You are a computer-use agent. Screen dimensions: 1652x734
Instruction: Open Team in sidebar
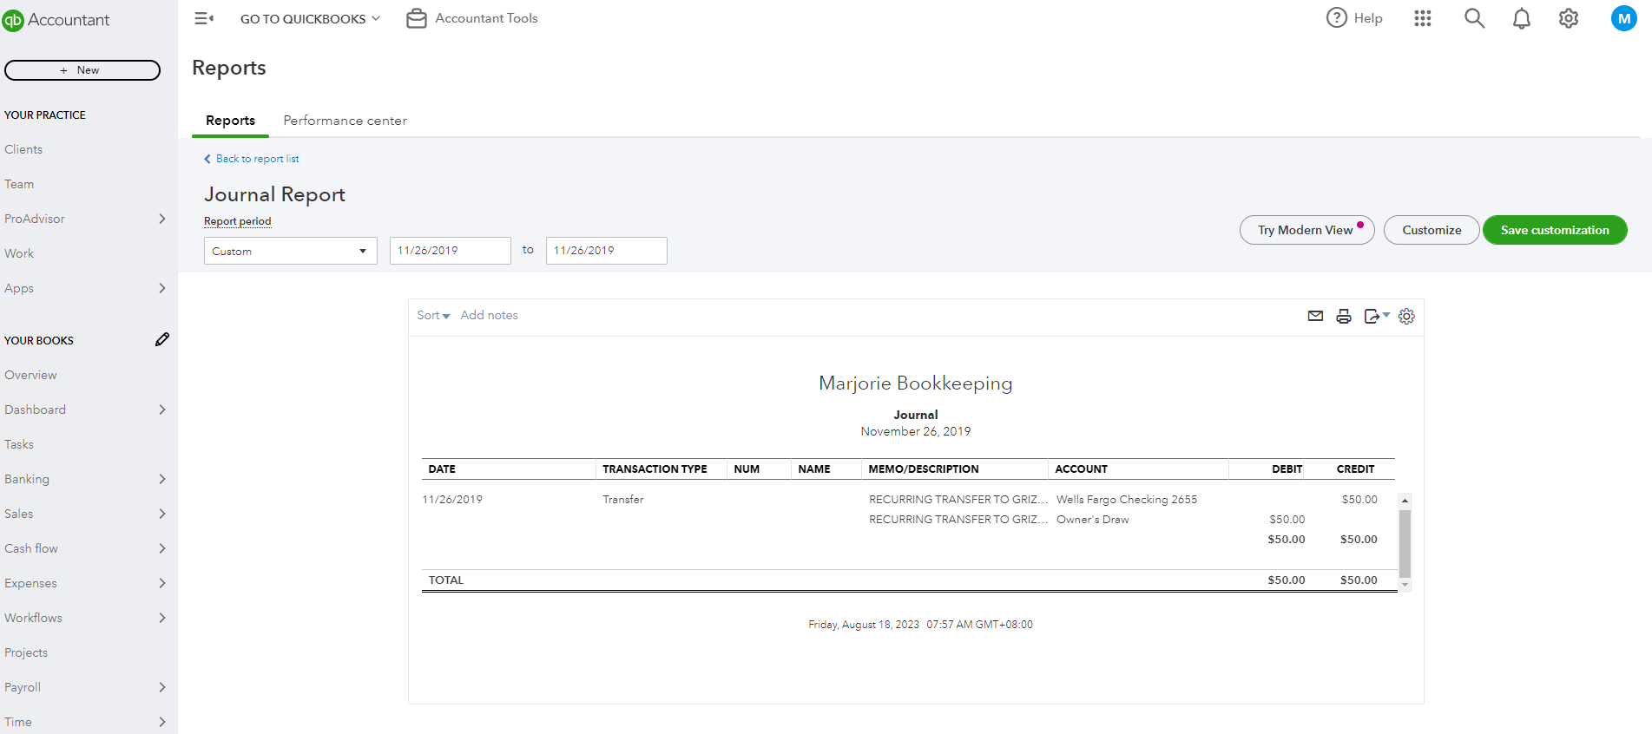point(19,184)
